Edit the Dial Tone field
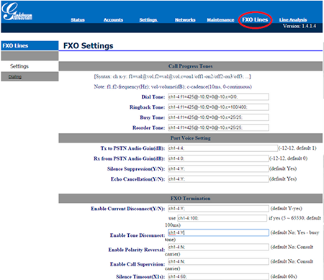Image resolution: width=324 pixels, height=280 pixels. coord(218,97)
